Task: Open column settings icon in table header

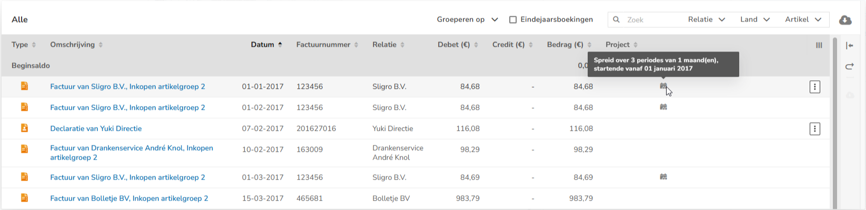Action: pyautogui.click(x=819, y=45)
